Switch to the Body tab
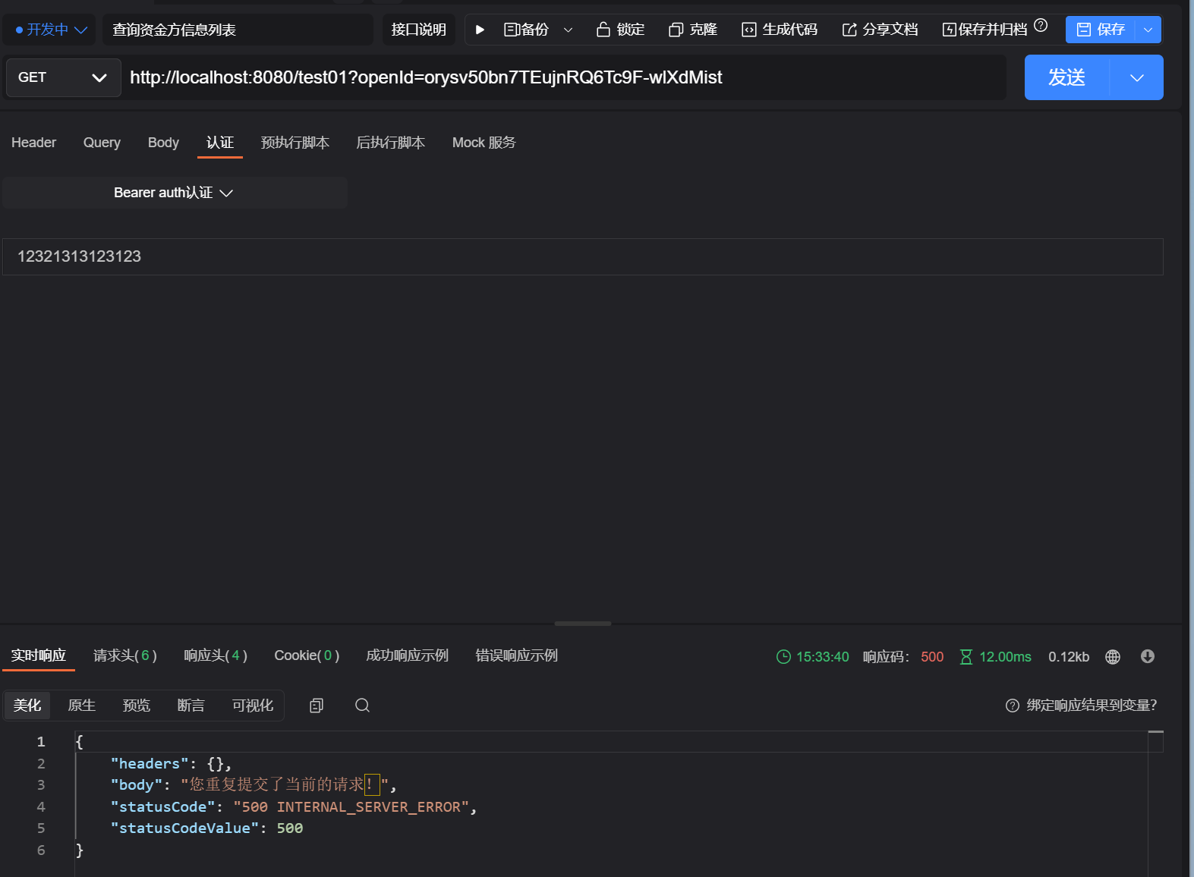 [x=163, y=143]
